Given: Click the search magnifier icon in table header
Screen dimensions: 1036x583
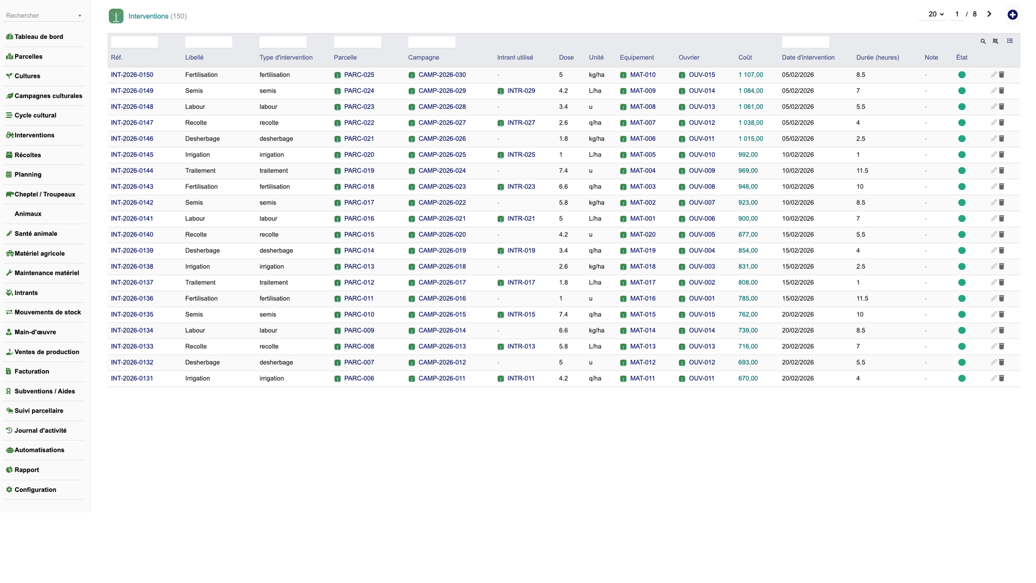Looking at the screenshot, I should click(983, 41).
